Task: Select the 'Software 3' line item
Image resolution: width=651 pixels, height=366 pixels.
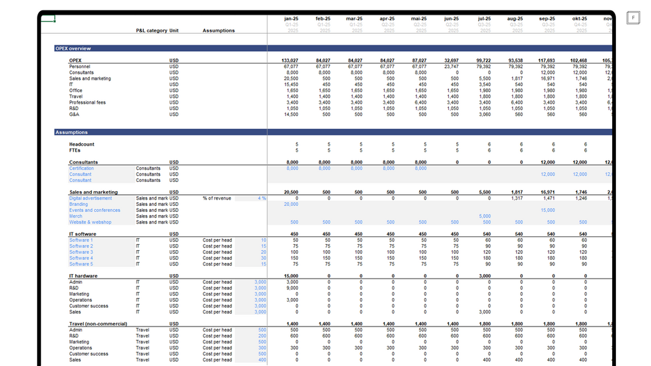Action: 81,252
